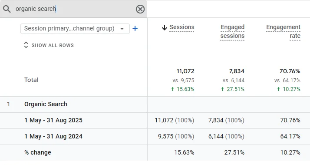The image size is (310, 165).
Task: Select the Total row label
Action: coord(31,80)
